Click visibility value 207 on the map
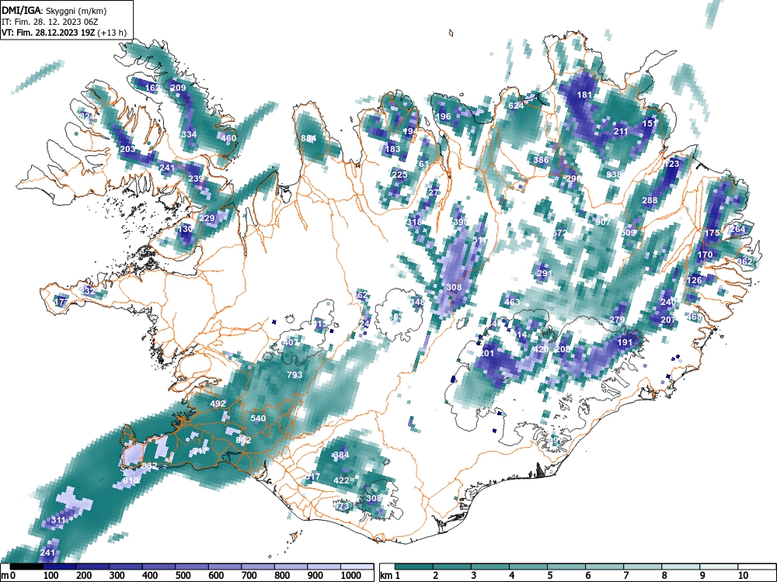The width and height of the screenshot is (777, 582). coord(668,320)
